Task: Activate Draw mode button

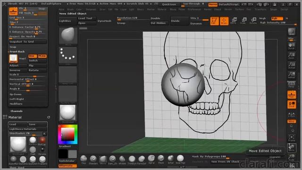Action: (x=224, y=21)
